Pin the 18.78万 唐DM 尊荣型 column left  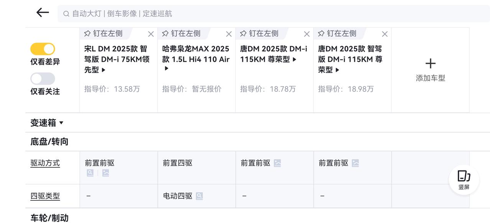click(259, 33)
